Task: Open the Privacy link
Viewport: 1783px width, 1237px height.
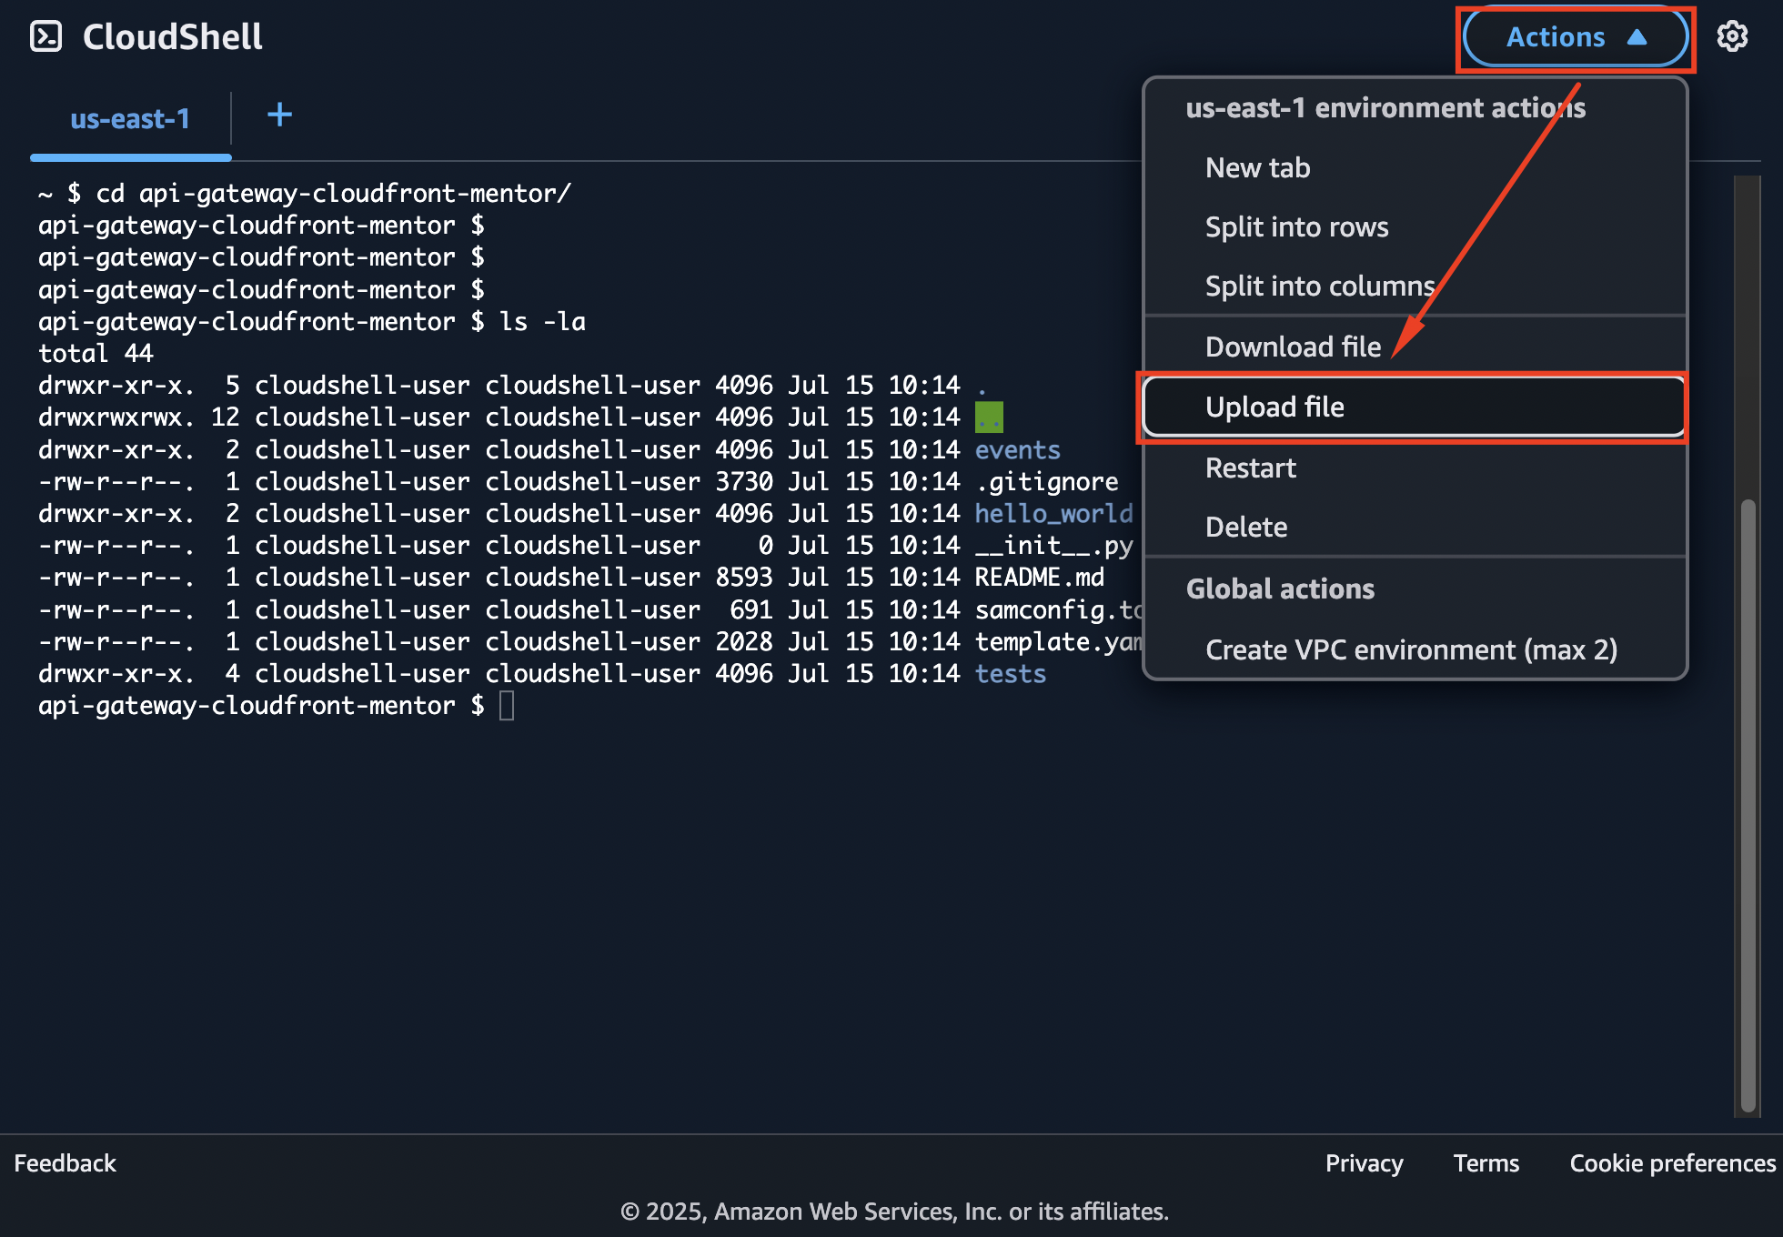Action: click(x=1364, y=1163)
